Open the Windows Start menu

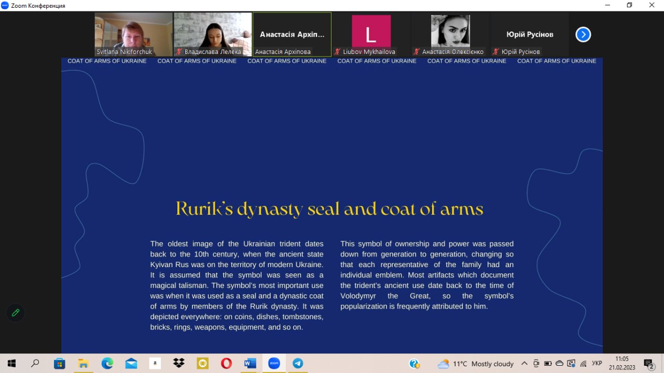pos(11,364)
